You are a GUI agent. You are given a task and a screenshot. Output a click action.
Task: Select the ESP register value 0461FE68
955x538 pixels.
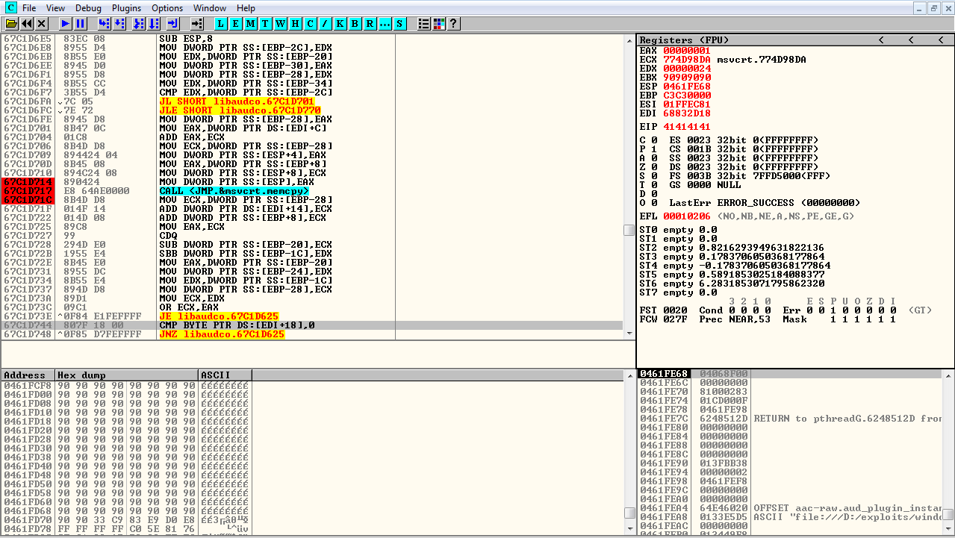[687, 87]
